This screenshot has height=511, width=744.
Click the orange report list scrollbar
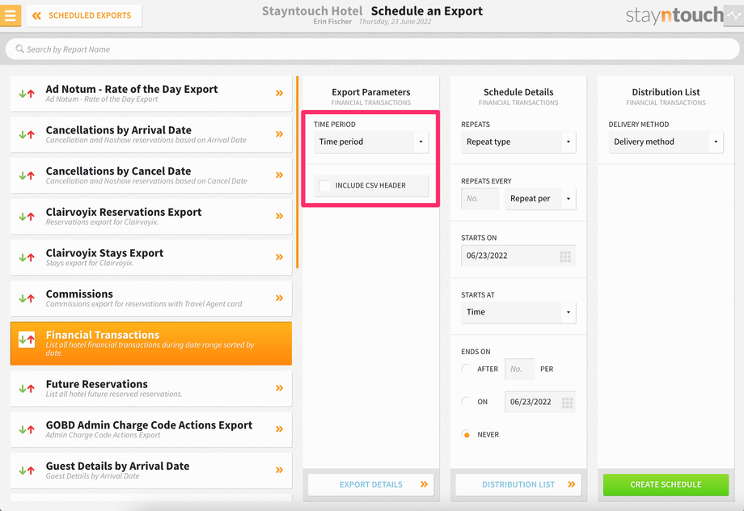(x=297, y=172)
